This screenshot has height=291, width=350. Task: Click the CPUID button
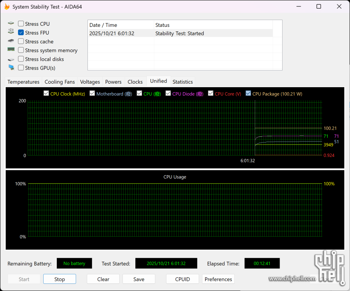182,279
